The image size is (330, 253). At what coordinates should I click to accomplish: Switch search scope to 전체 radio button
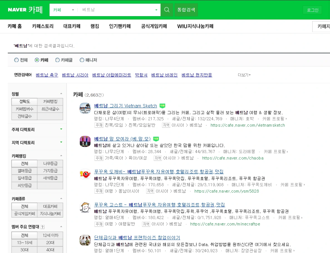coord(16,60)
